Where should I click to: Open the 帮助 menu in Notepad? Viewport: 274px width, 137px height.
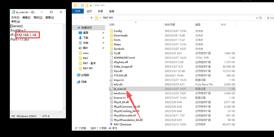tap(16, 21)
